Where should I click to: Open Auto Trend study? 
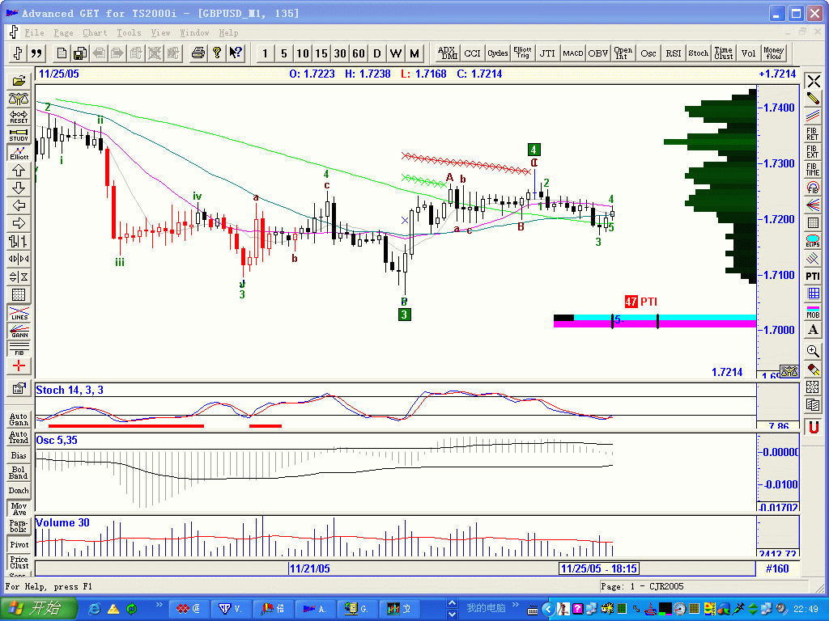coord(19,437)
